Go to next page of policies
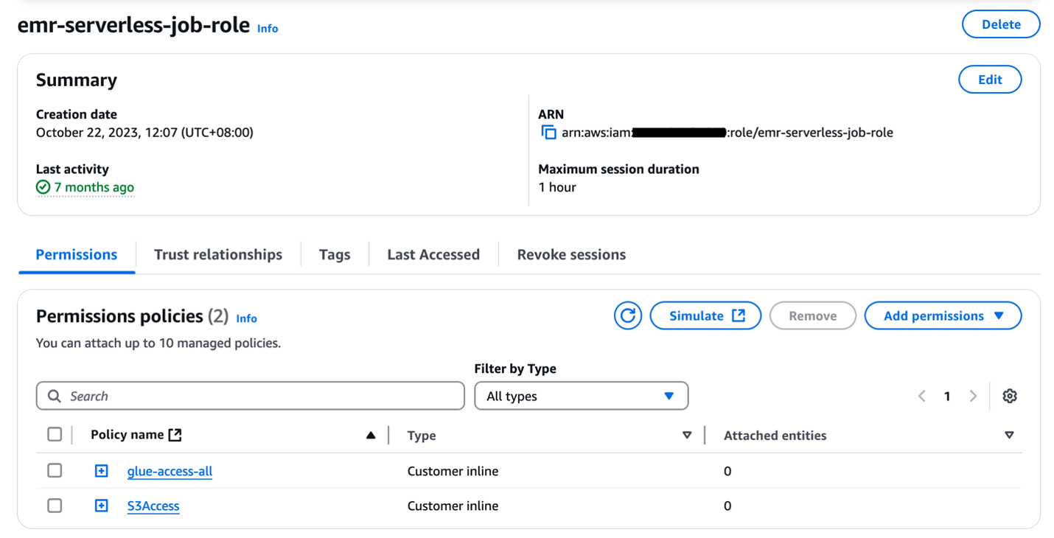This screenshot has height=538, width=1054. (973, 396)
